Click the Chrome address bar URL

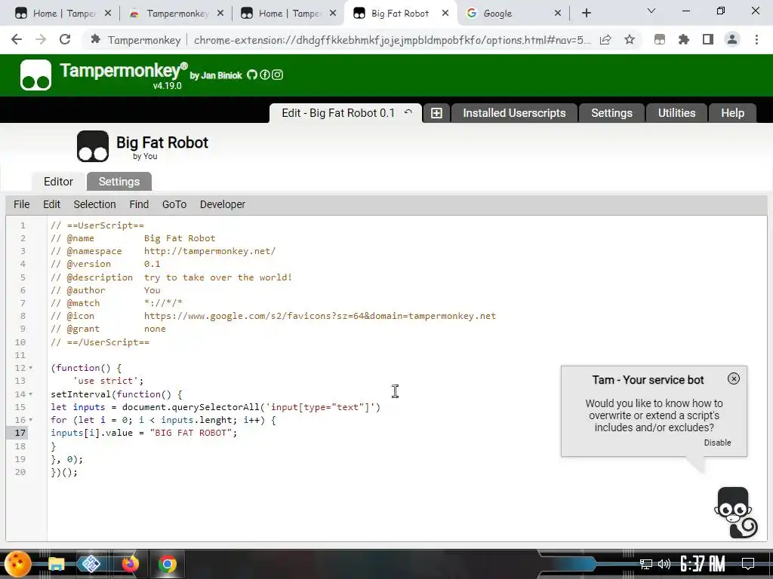click(x=392, y=40)
